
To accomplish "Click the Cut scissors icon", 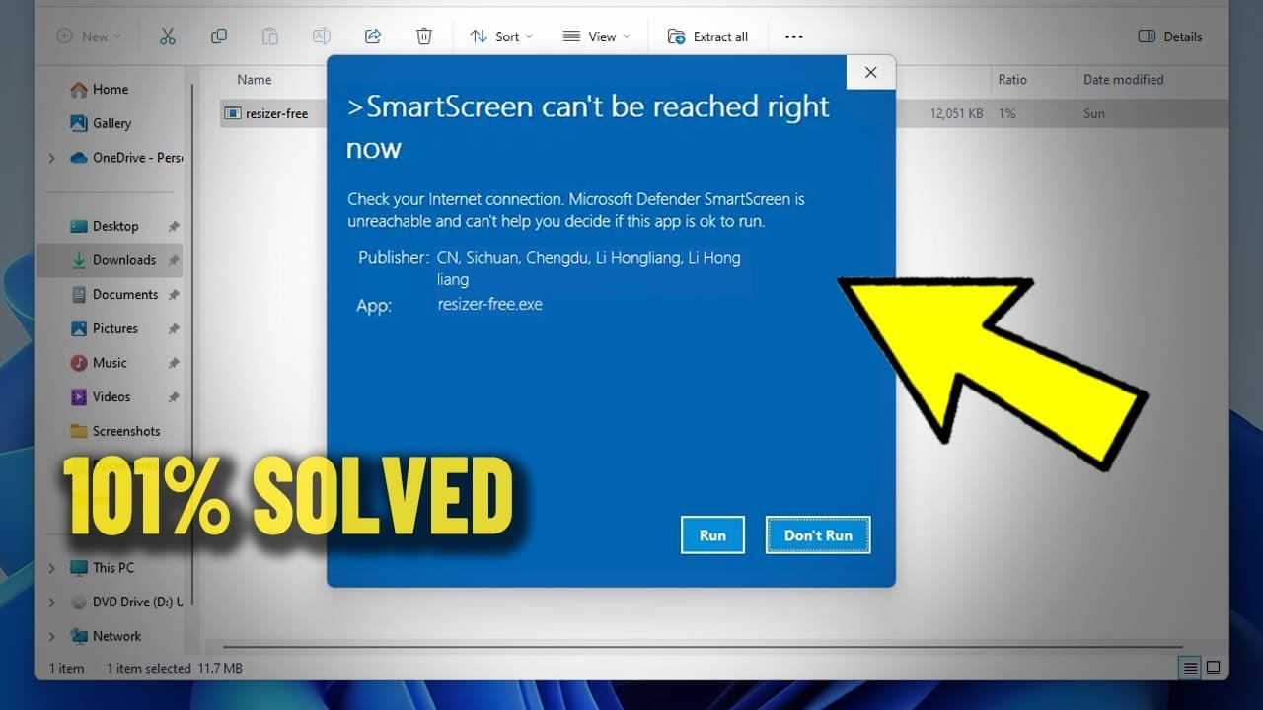I will tap(167, 36).
